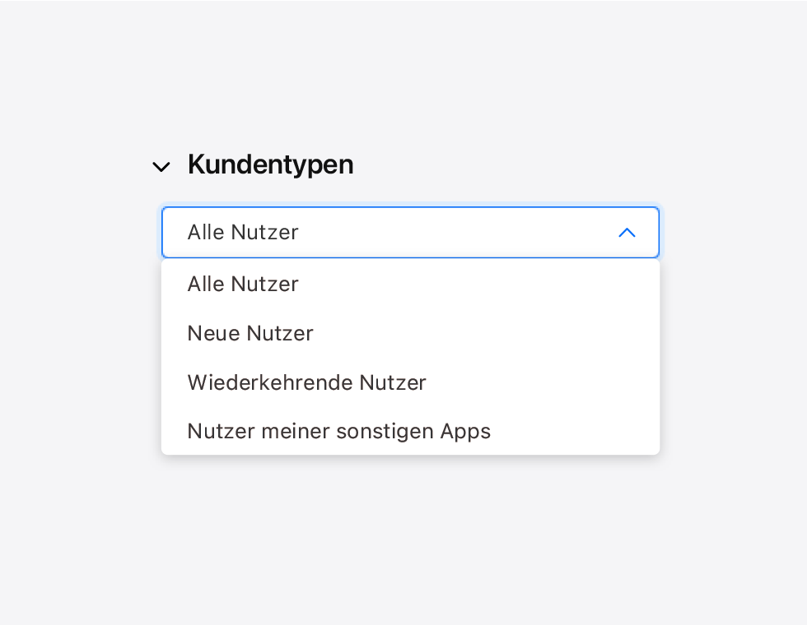Set the filter to Wiederkehrende Nutzer
The image size is (807, 625).
click(306, 382)
